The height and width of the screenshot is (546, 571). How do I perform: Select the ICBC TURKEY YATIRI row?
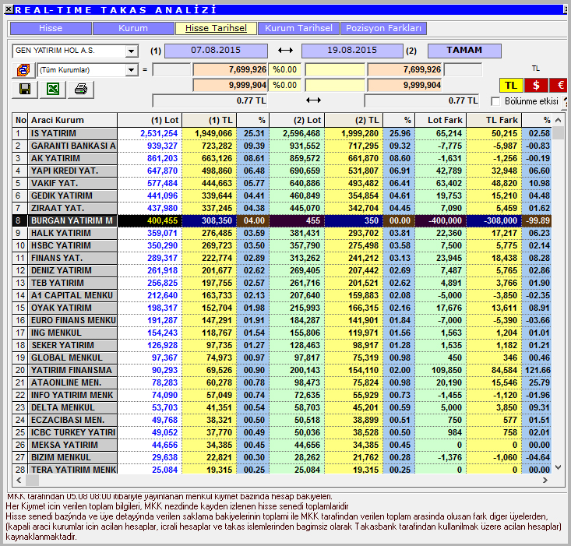282,433
